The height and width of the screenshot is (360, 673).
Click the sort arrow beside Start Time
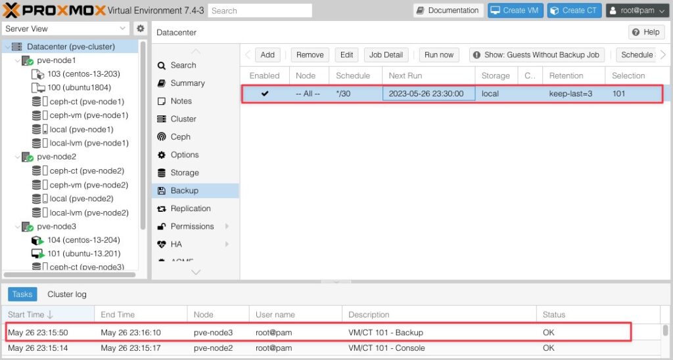pyautogui.click(x=50, y=315)
